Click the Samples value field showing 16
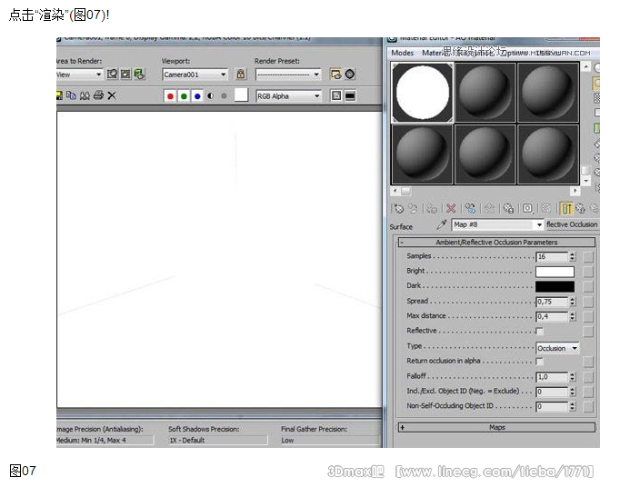Image resolution: width=620 pixels, height=487 pixels. point(553,256)
